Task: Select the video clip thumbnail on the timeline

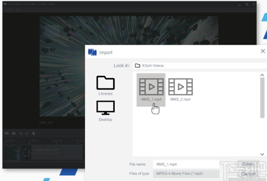Action: (x=17, y=153)
